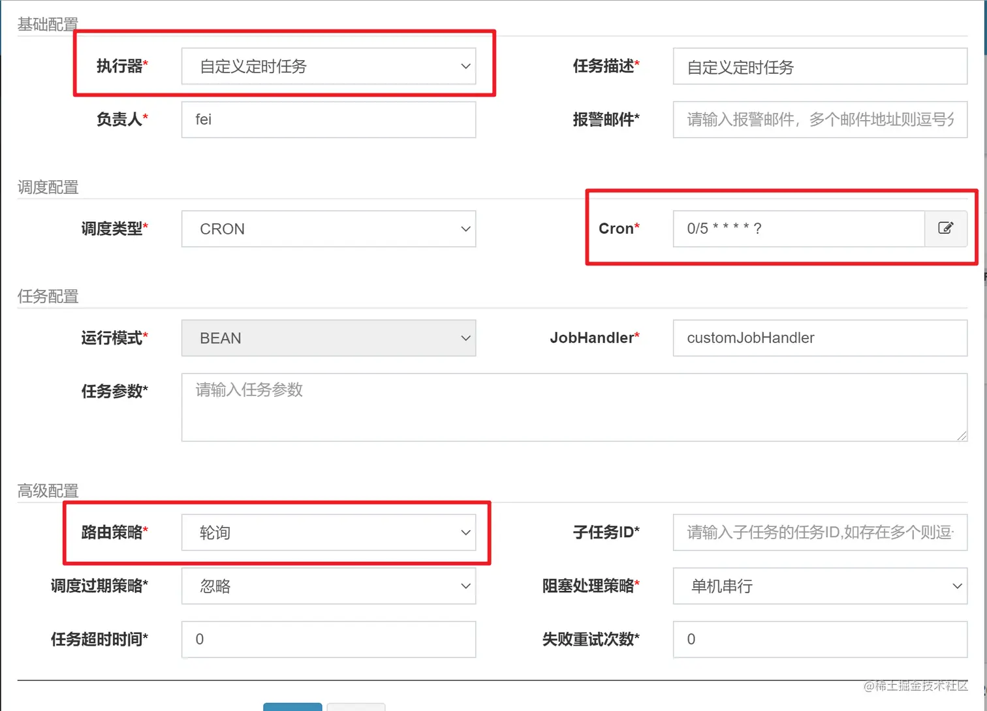Click the 负责人 field label
The width and height of the screenshot is (987, 711).
point(122,119)
